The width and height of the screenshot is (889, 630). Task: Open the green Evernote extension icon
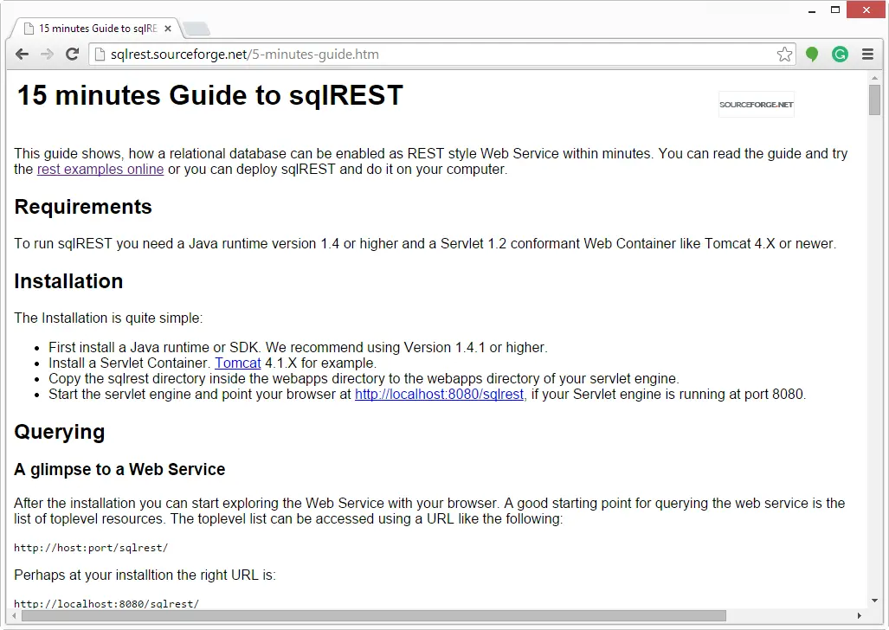click(812, 55)
